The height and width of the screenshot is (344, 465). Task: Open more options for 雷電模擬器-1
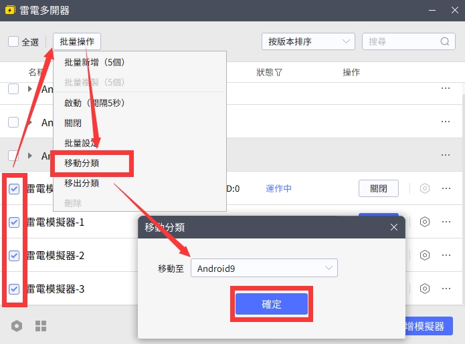coord(446,222)
